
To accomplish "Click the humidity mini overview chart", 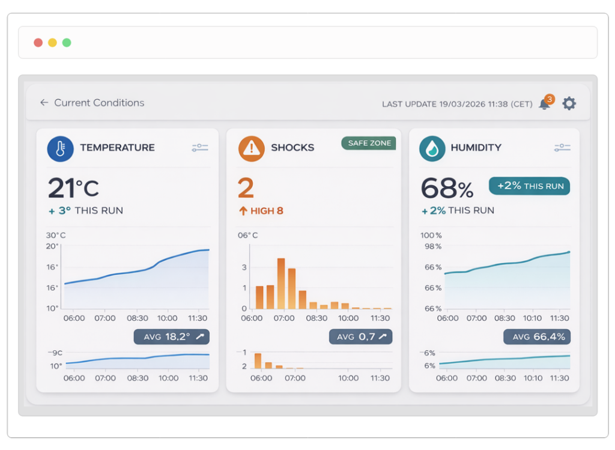I will pyautogui.click(x=504, y=361).
